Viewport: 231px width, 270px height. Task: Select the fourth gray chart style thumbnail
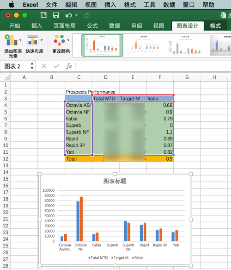pos(220,45)
